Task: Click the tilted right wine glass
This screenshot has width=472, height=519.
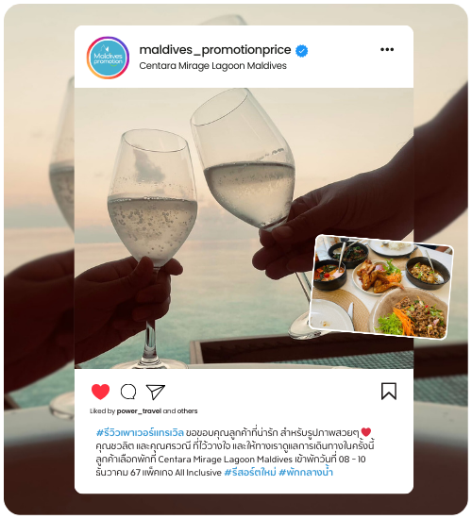Action: [245, 159]
